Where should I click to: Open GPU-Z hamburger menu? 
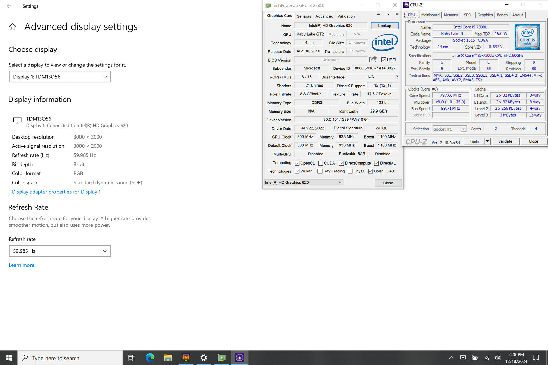[x=397, y=15]
